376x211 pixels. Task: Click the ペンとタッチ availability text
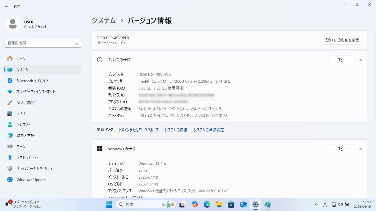[x=183, y=116]
